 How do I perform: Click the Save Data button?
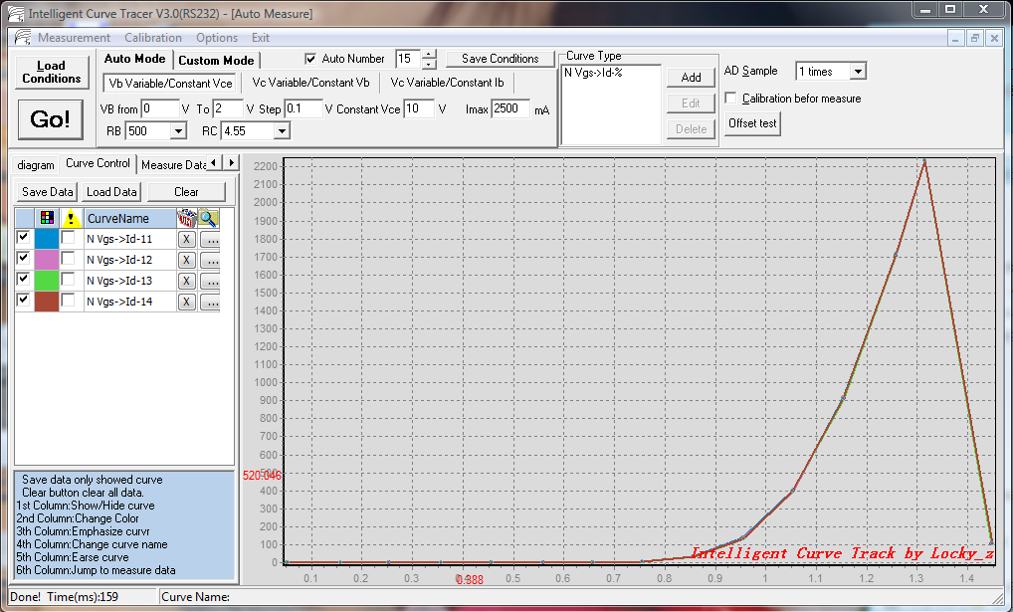point(47,192)
